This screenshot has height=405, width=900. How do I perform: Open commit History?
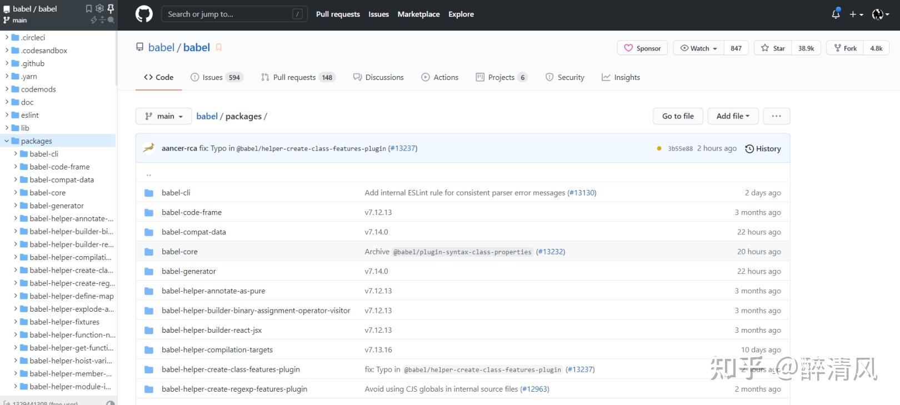[x=763, y=149]
